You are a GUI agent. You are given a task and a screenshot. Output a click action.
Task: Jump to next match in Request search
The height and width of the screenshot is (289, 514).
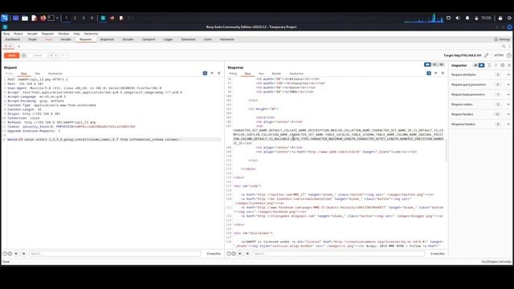tap(23, 254)
